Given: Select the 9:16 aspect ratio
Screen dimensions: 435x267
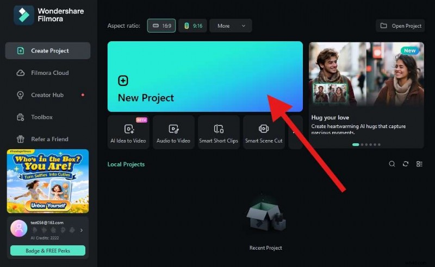Looking at the screenshot, I should (193, 26).
